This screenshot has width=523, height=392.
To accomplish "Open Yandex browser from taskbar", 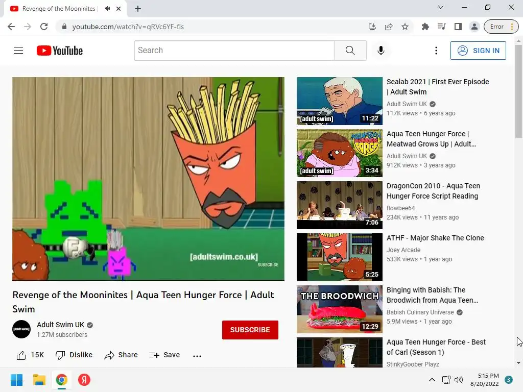I will pos(84,380).
